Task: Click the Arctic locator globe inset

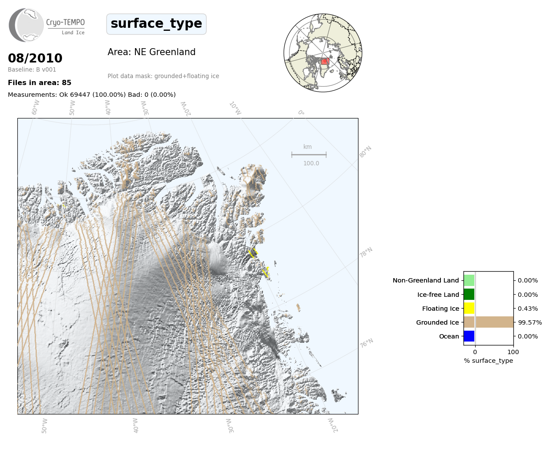Action: (x=322, y=53)
